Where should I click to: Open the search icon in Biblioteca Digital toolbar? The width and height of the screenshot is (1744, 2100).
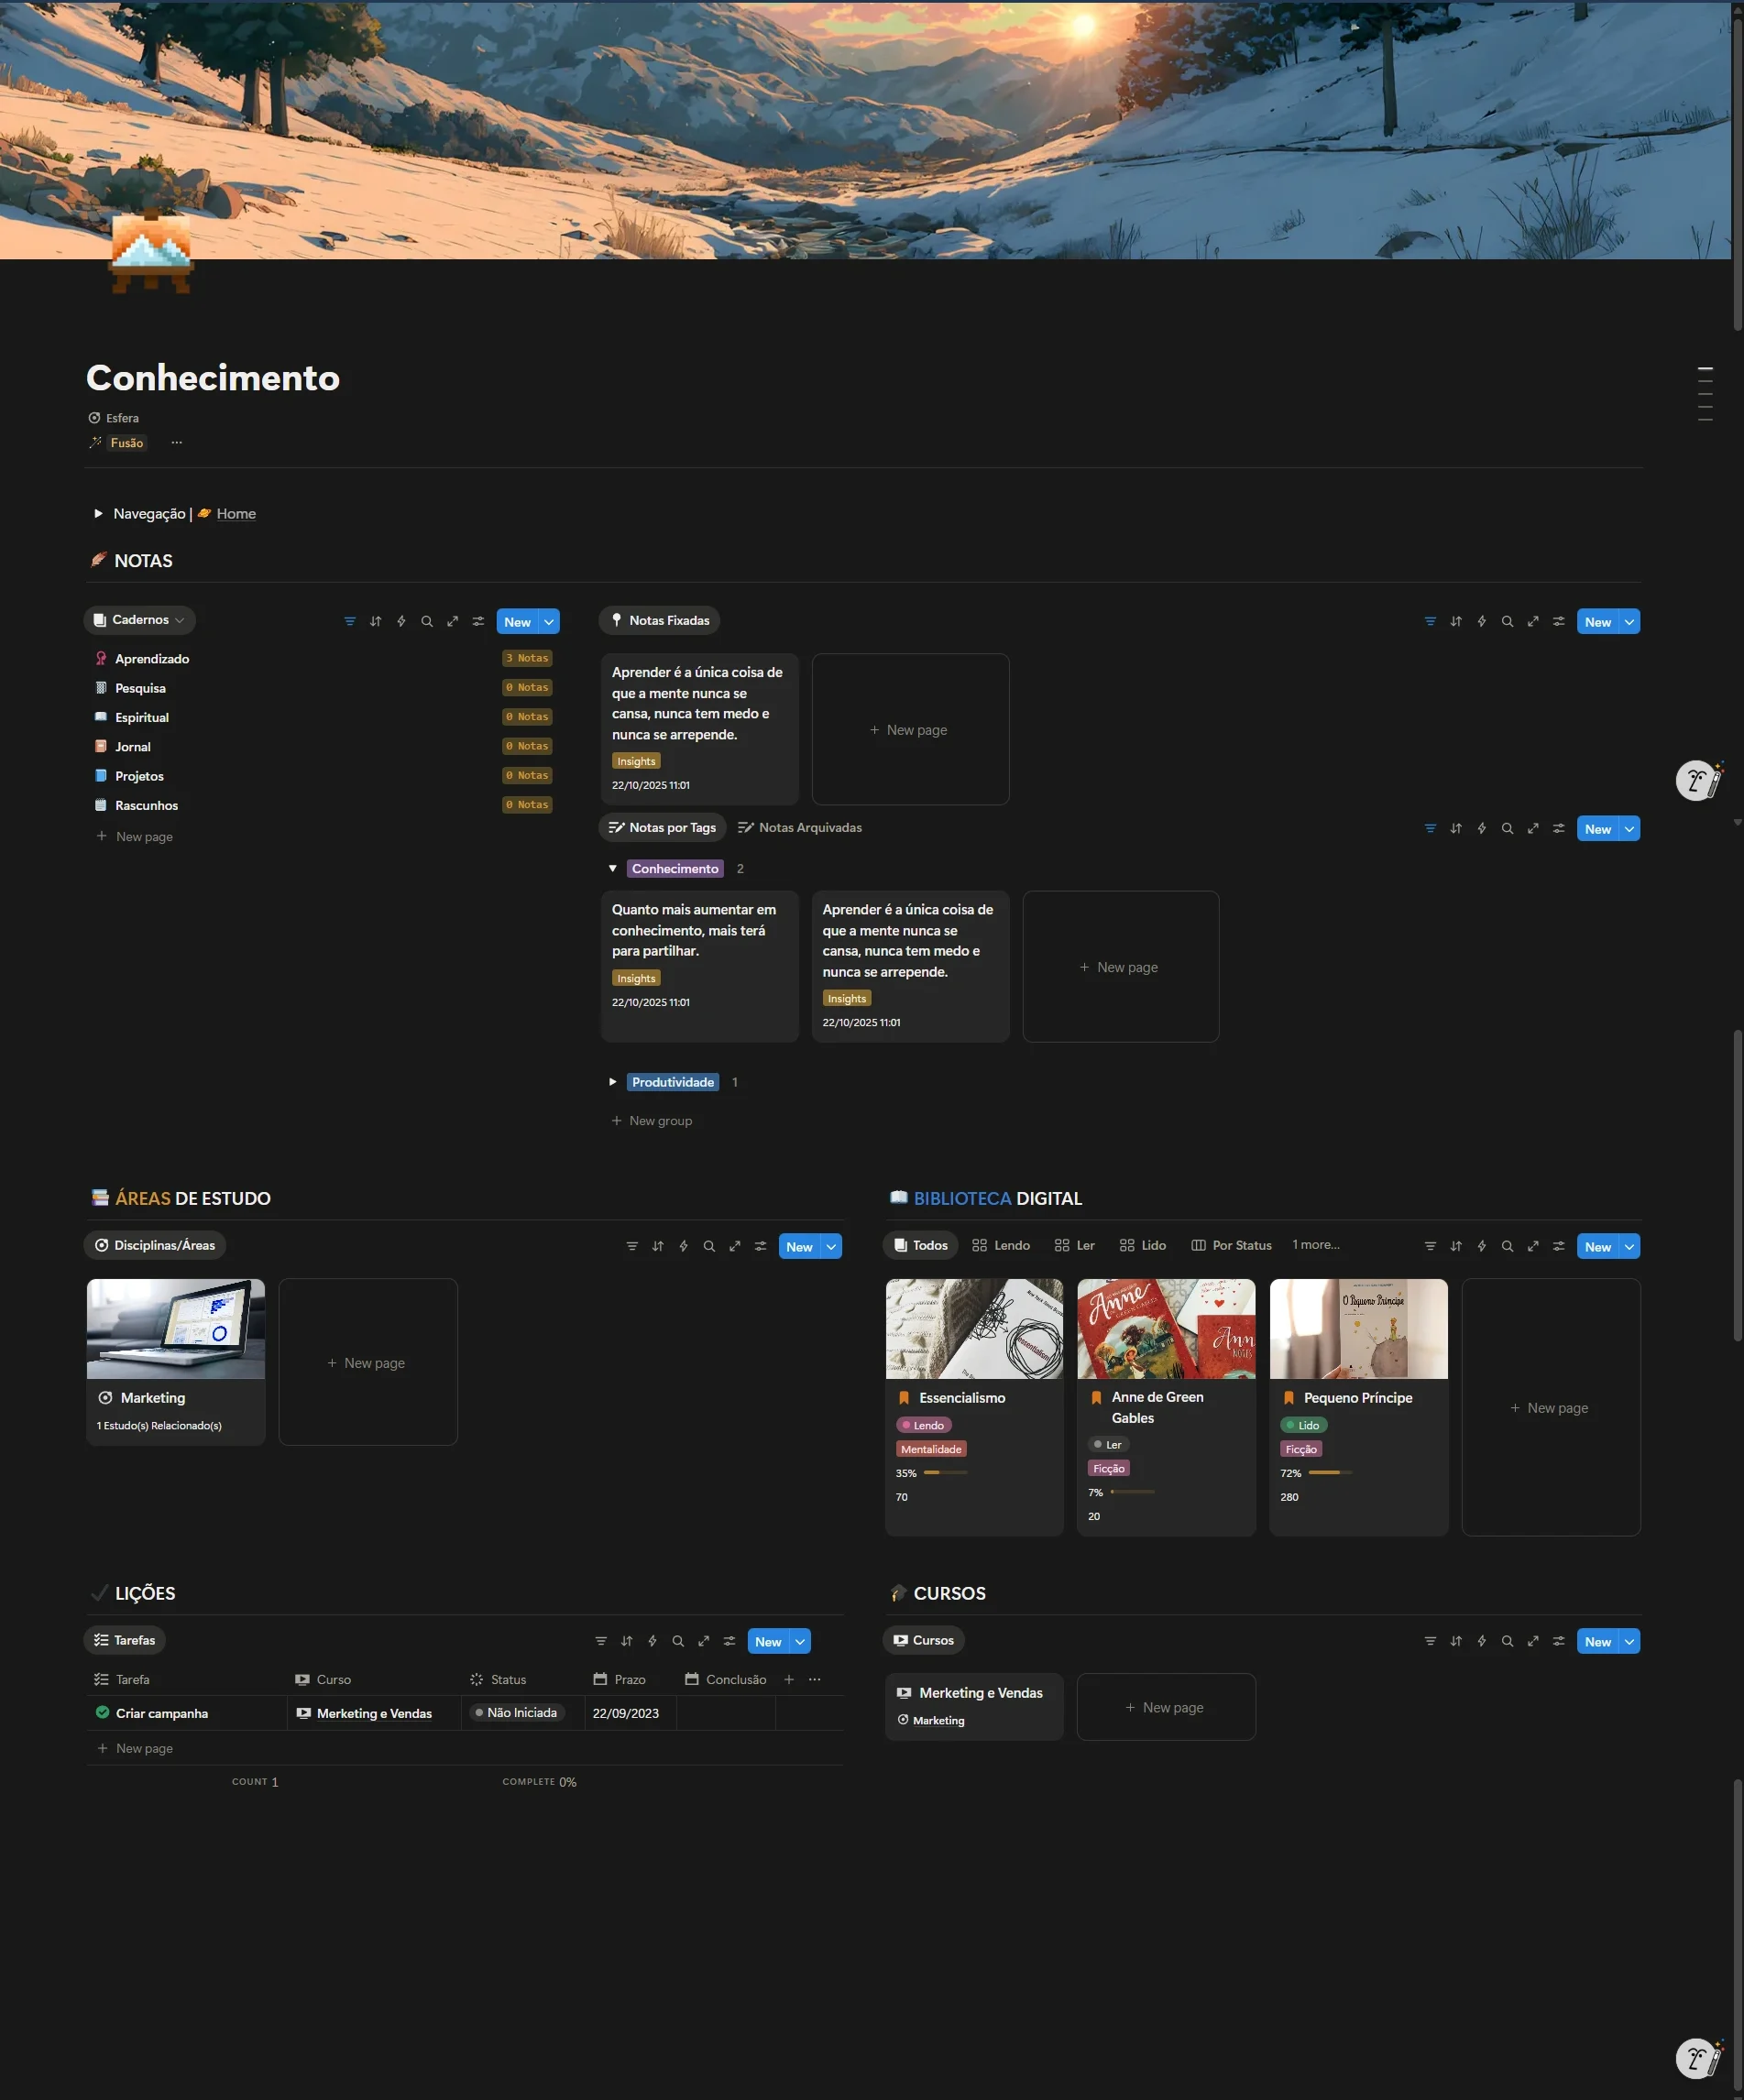pos(1507,1247)
